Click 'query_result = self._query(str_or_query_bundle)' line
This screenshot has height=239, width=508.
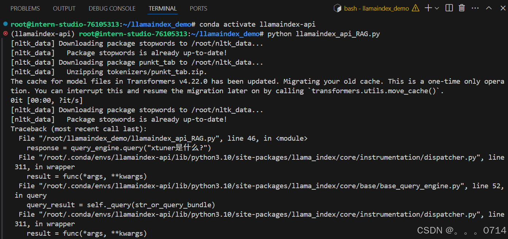point(121,205)
